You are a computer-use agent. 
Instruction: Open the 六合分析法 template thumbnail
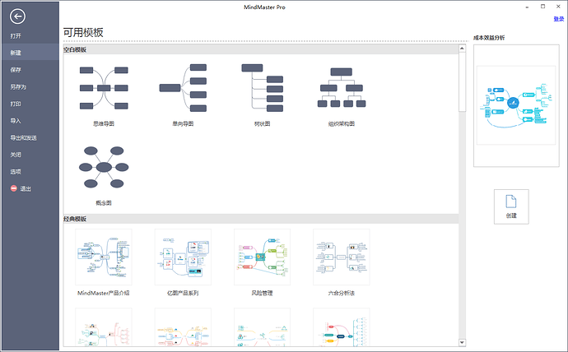[342, 257]
